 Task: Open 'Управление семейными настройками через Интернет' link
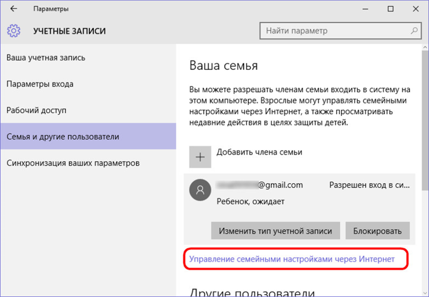click(x=292, y=259)
